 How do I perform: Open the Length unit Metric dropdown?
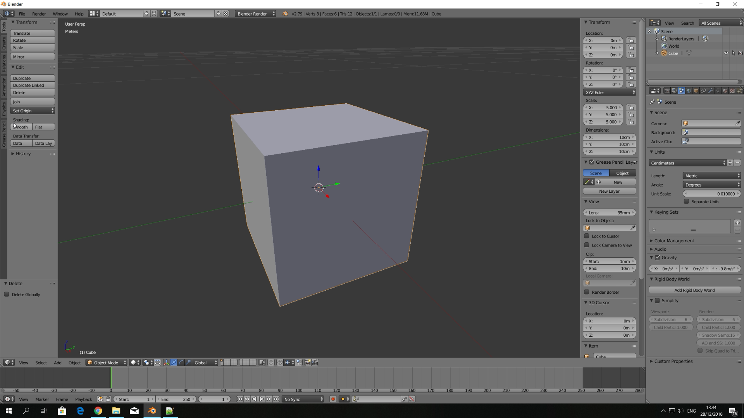(x=712, y=176)
